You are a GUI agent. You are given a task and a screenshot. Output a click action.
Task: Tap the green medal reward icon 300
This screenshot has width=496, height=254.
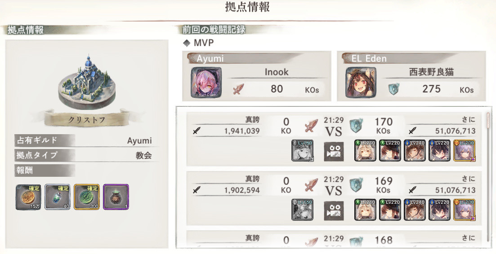87,197
